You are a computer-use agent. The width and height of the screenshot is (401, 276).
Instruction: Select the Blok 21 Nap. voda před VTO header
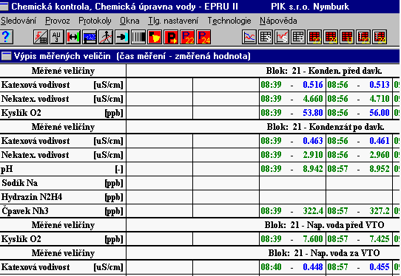click(x=324, y=225)
